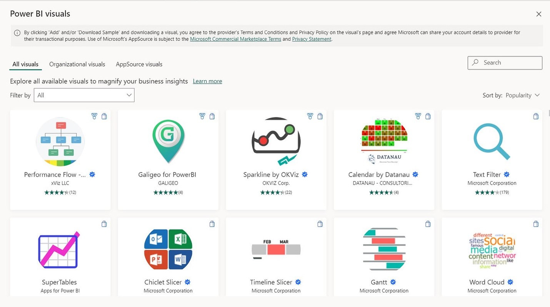550x307 pixels.
Task: Open the Word Cloud thumbnail
Action: tap(492, 251)
